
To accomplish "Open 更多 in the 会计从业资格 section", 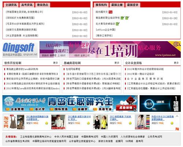I will [x=176, y=63].
